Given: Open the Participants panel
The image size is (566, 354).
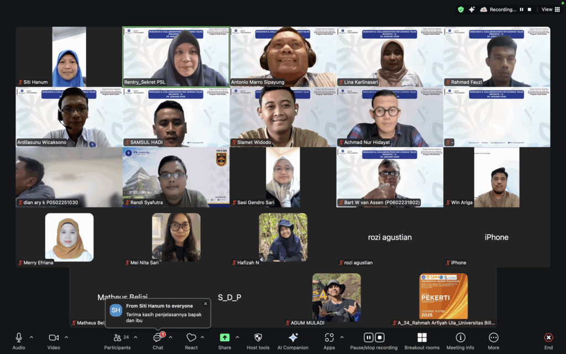Looking at the screenshot, I should (x=117, y=338).
